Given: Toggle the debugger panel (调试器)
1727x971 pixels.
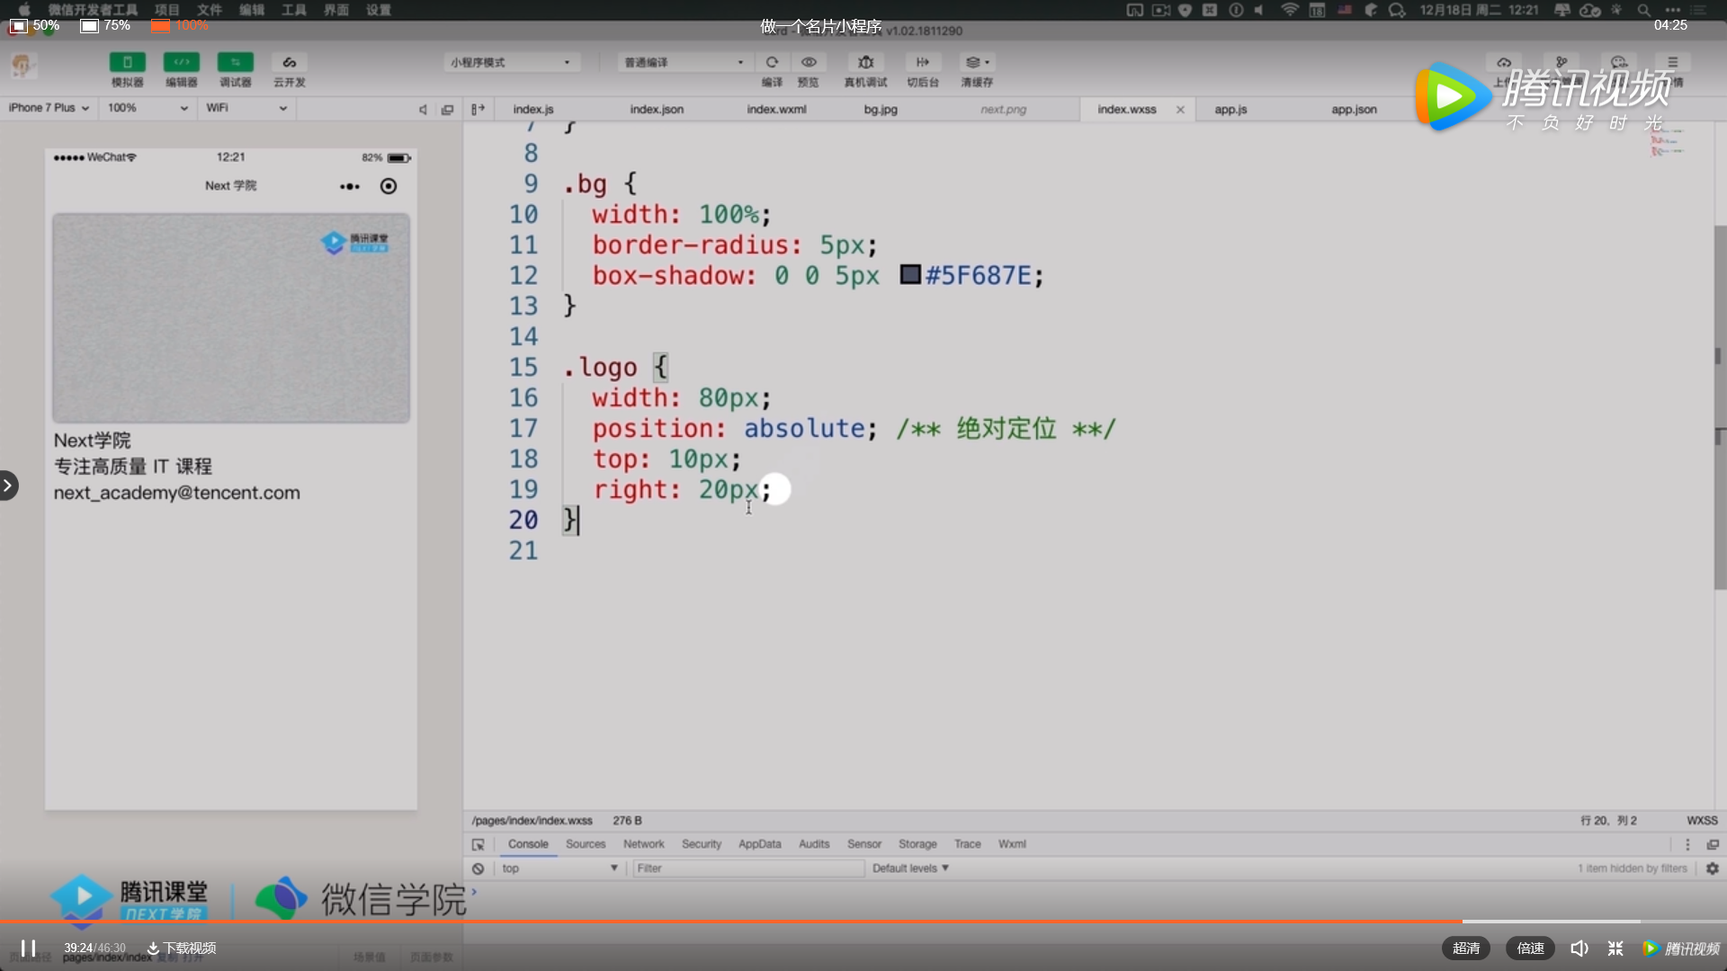Looking at the screenshot, I should 235,63.
